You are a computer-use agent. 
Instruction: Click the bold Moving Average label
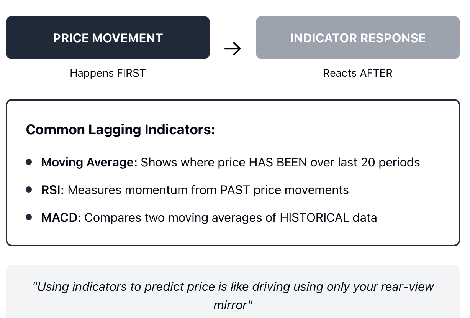click(89, 162)
